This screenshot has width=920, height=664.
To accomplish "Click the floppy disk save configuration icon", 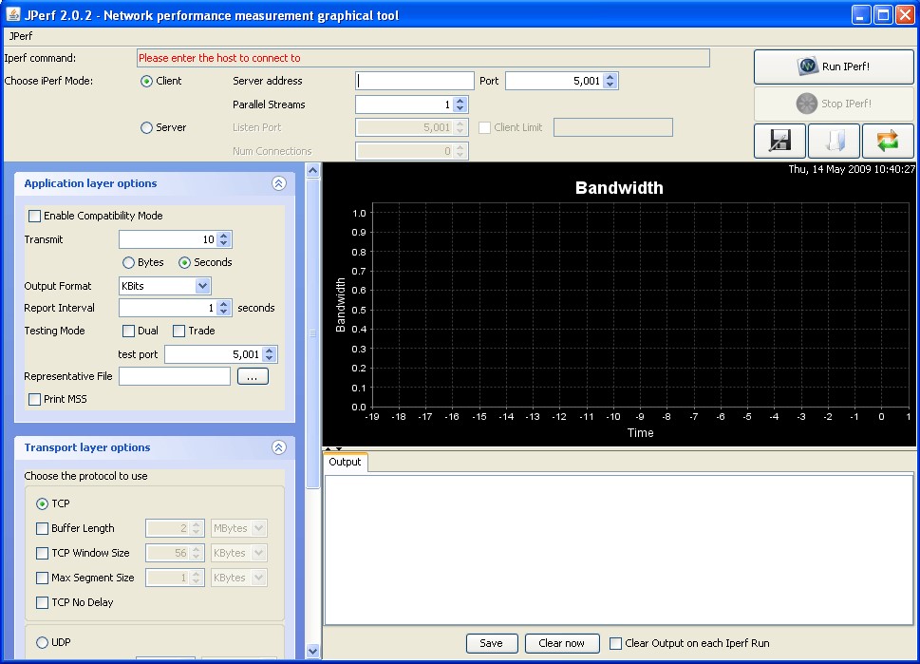I will tap(779, 141).
